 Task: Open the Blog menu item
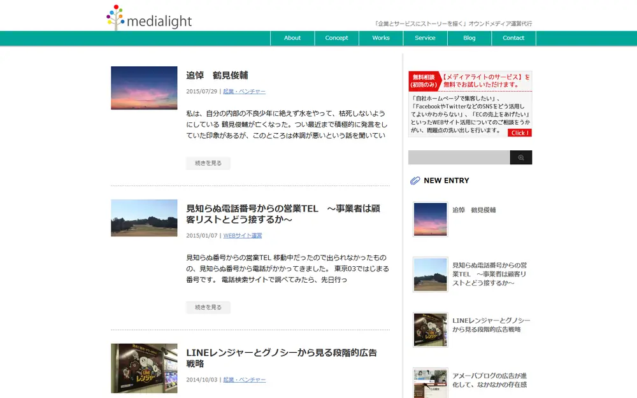tap(469, 38)
